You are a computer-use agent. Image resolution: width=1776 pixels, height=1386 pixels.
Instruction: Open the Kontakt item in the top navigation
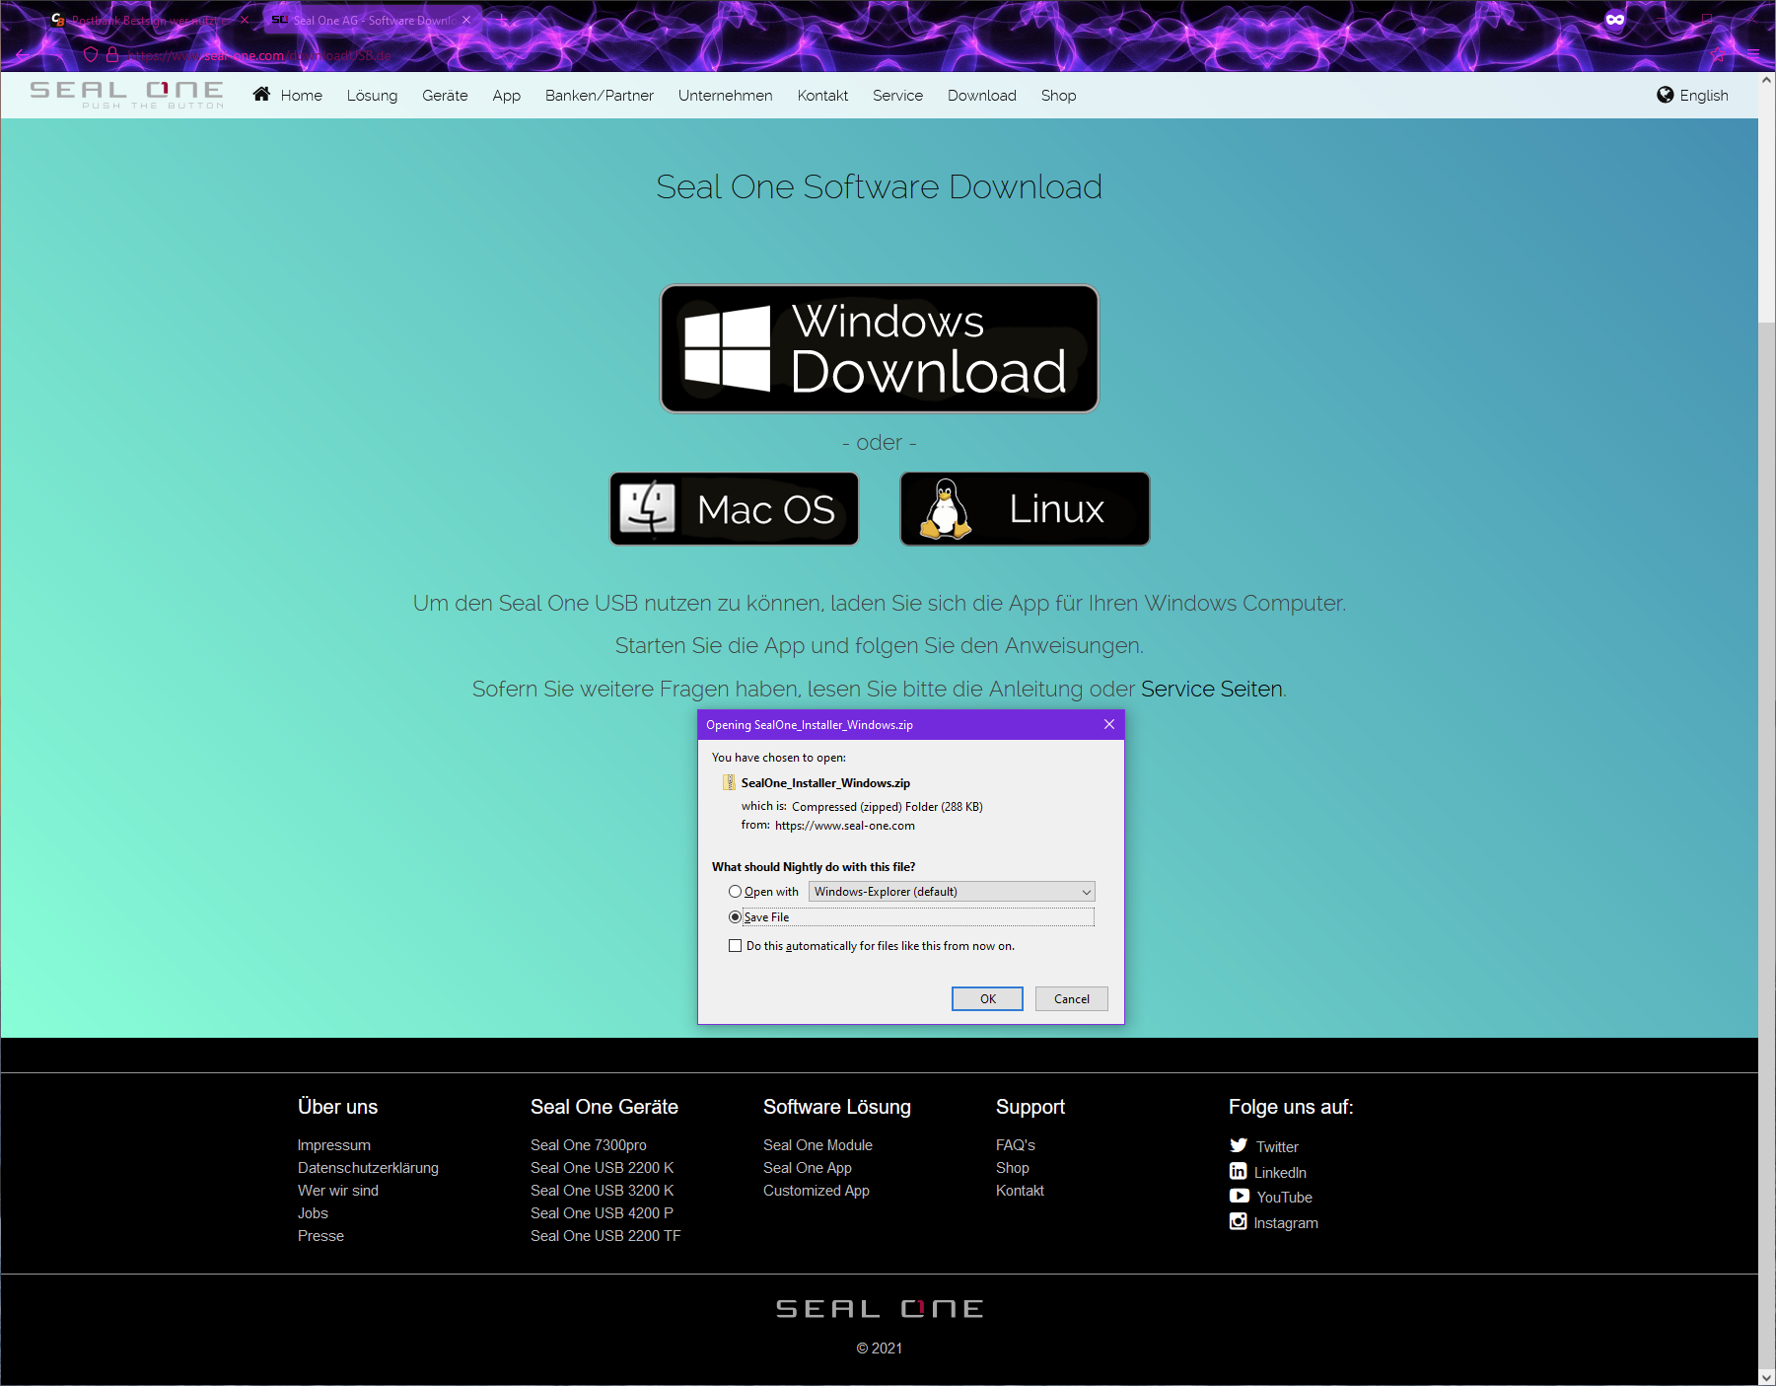(822, 96)
